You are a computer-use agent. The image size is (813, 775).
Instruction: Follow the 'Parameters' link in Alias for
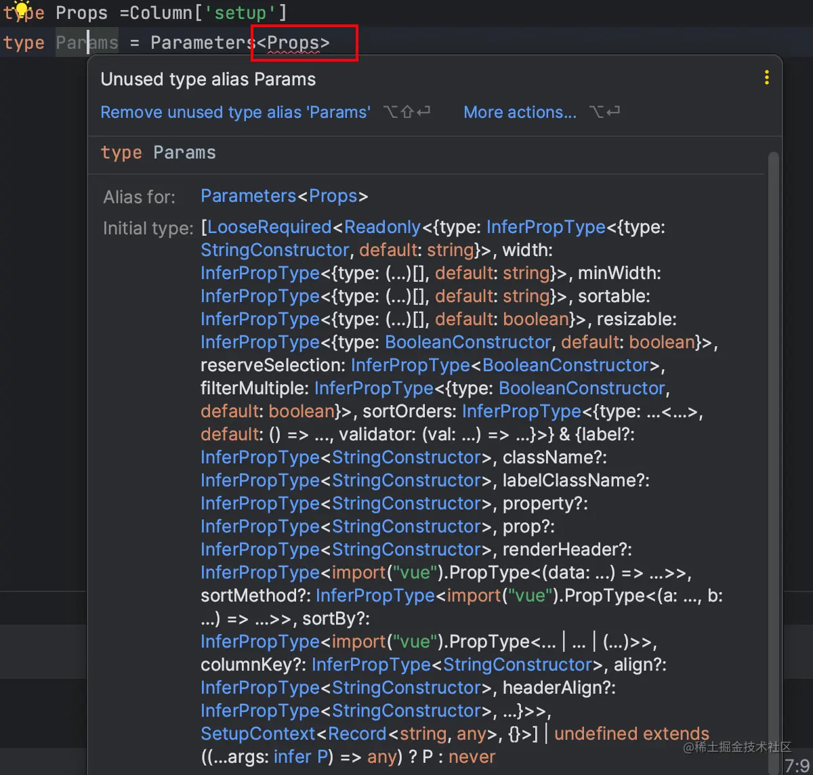click(249, 196)
